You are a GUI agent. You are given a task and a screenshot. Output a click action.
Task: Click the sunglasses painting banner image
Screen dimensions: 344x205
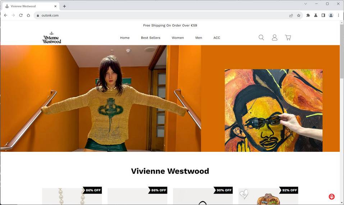[274, 110]
